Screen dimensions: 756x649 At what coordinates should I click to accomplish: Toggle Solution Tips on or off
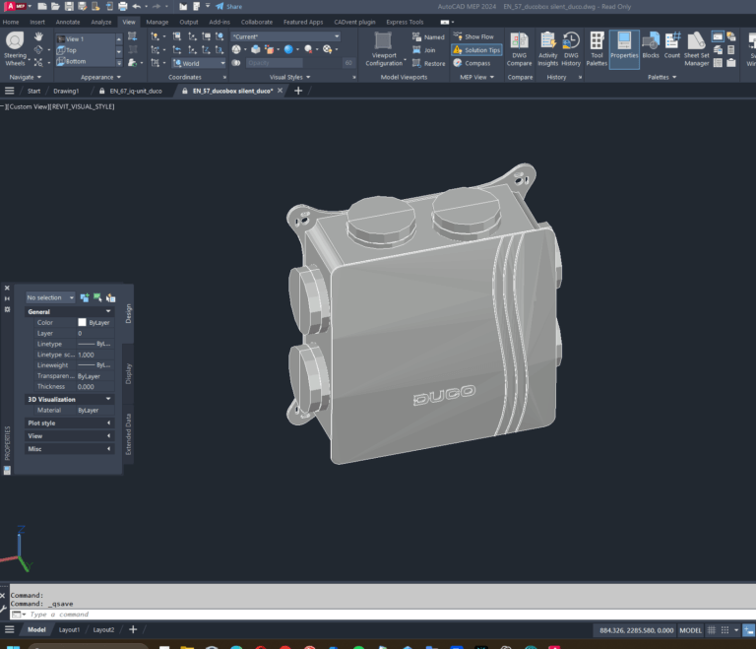point(476,49)
